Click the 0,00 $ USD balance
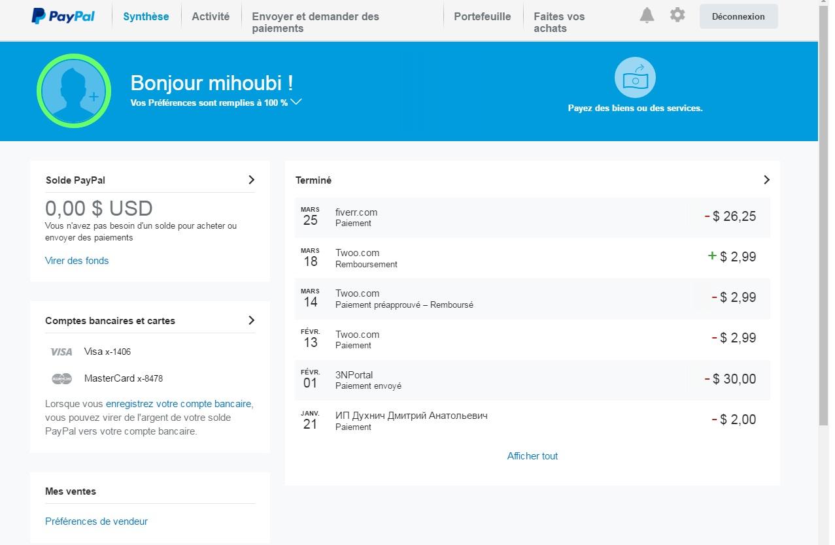This screenshot has width=835, height=545. (x=99, y=208)
